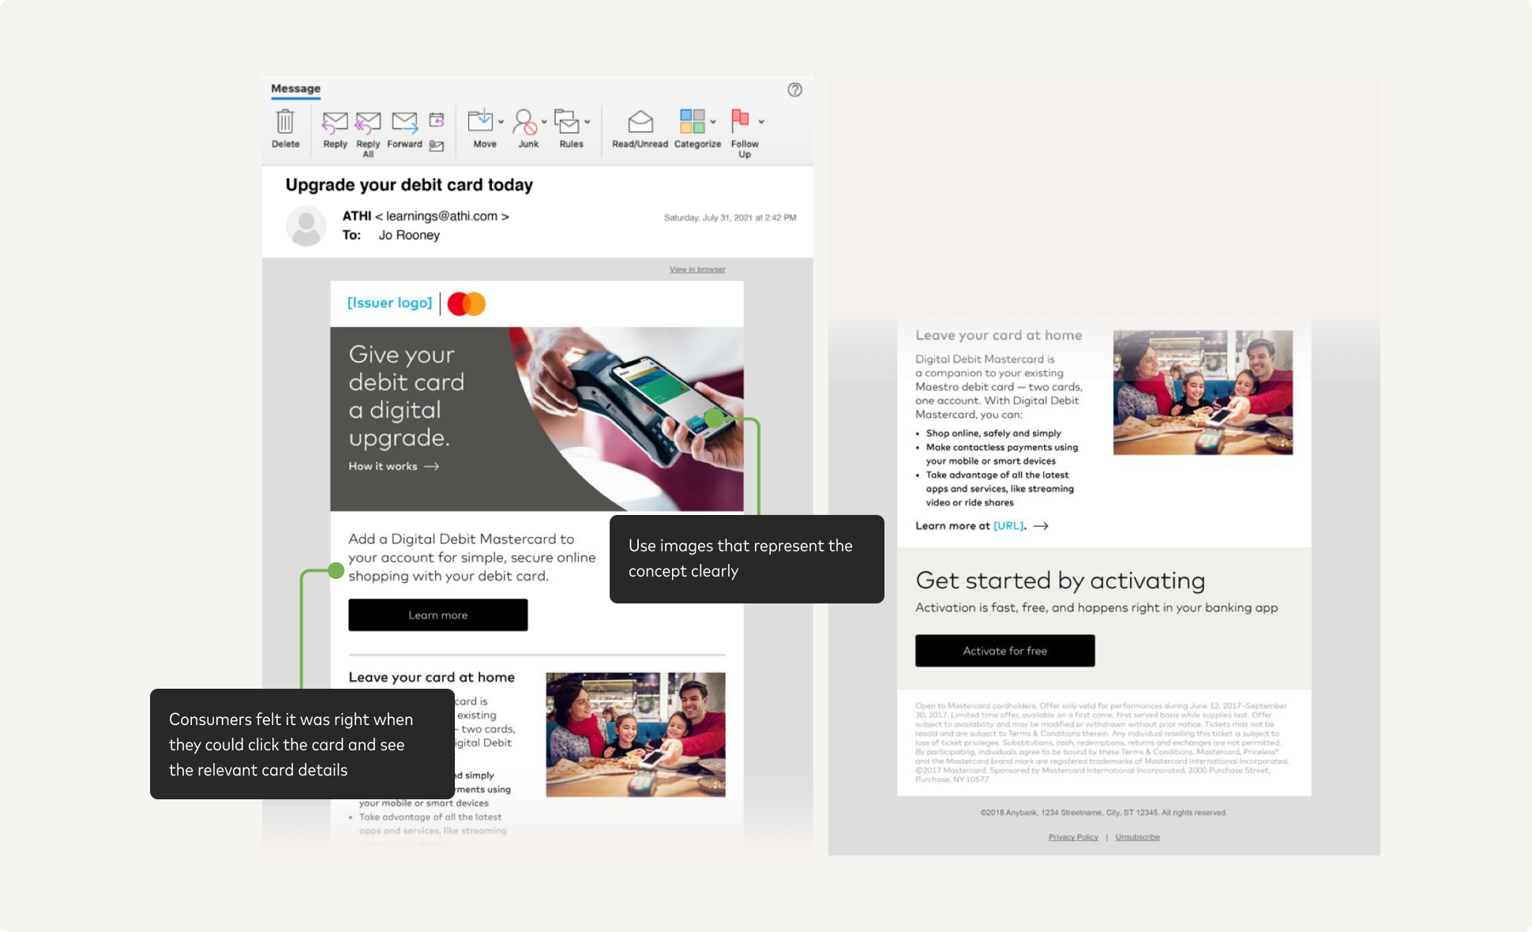This screenshot has height=932, width=1532.
Task: Move message to a folder
Action: 480,122
